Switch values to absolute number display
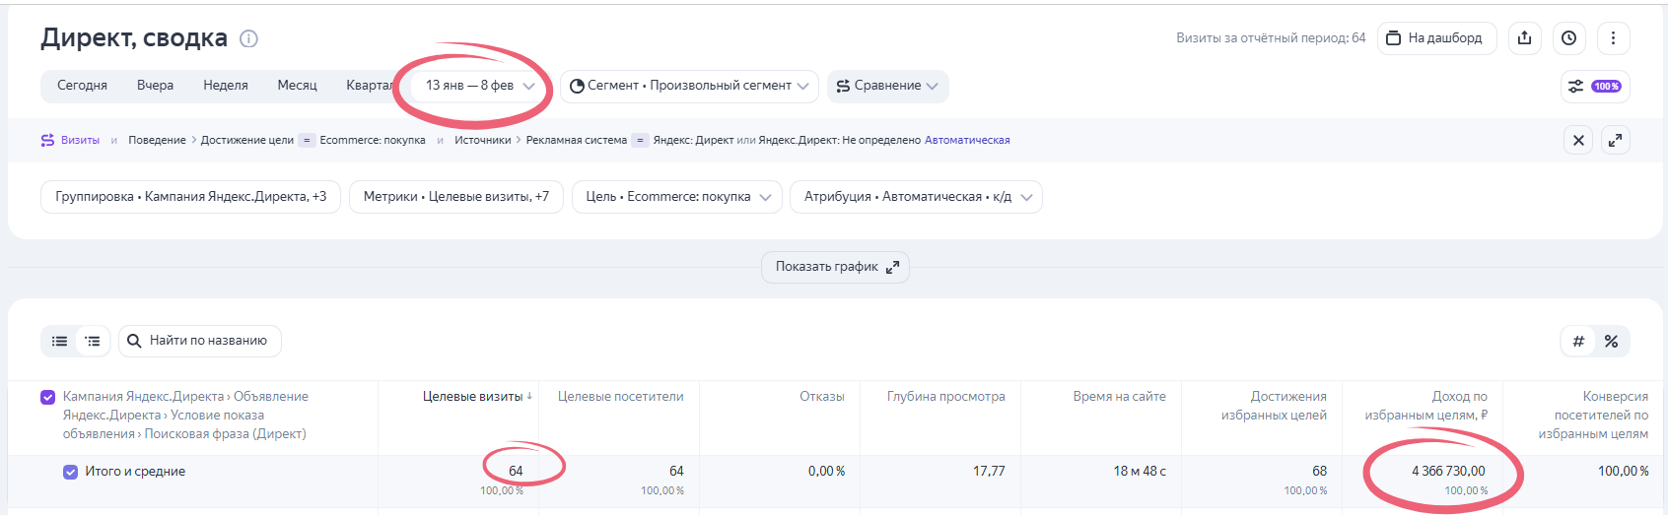 pyautogui.click(x=1578, y=341)
